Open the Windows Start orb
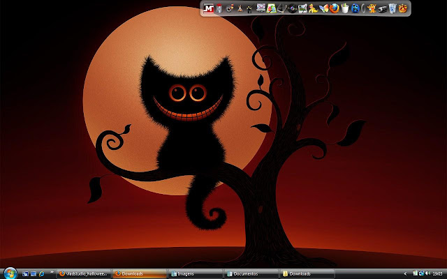 pyautogui.click(x=10, y=273)
